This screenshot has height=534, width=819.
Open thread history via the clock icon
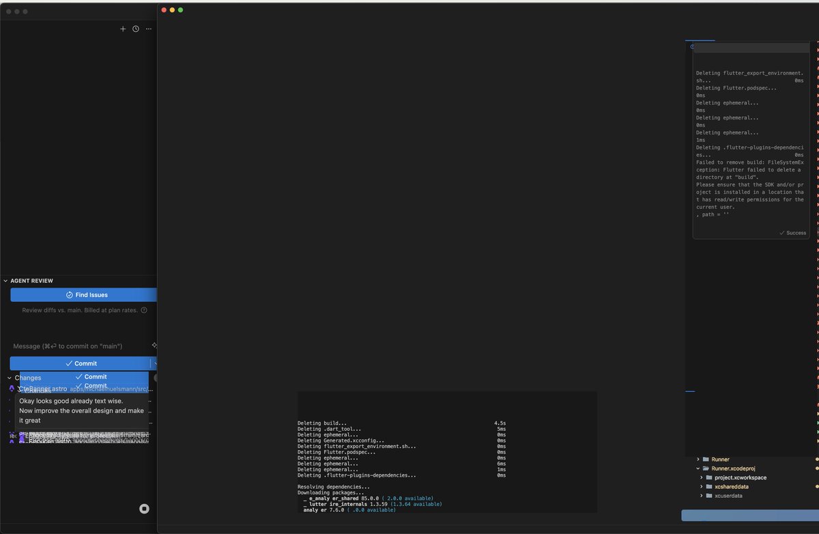[135, 29]
